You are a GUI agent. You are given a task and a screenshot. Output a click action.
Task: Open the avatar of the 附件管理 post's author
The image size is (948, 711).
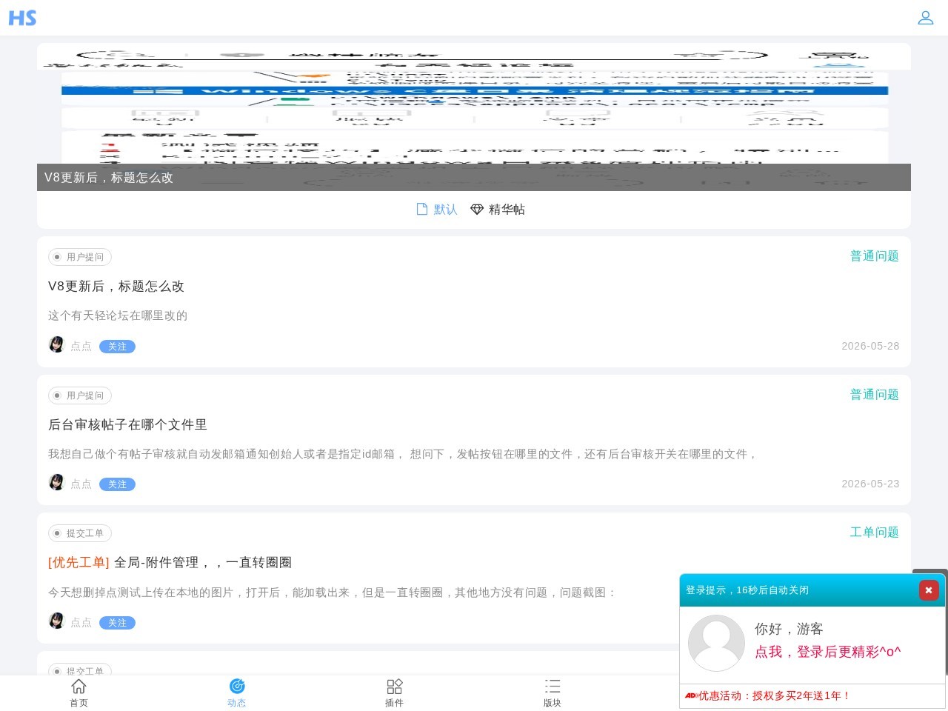click(57, 621)
